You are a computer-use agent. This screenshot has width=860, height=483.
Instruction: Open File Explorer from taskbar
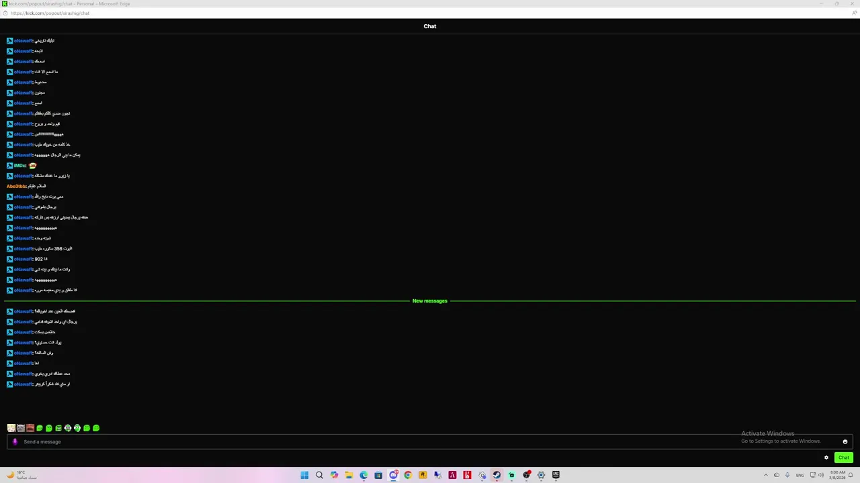pyautogui.click(x=349, y=475)
